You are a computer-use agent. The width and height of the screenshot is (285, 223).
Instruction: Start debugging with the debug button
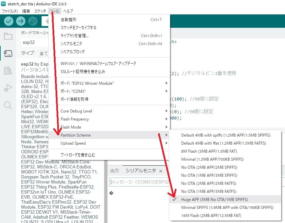click(33, 21)
